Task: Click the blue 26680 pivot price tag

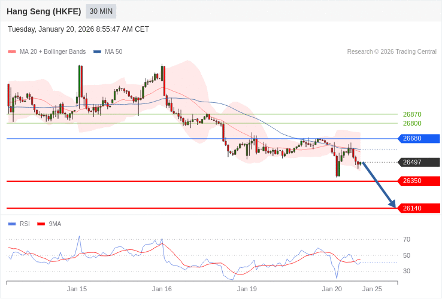Action: click(419, 139)
